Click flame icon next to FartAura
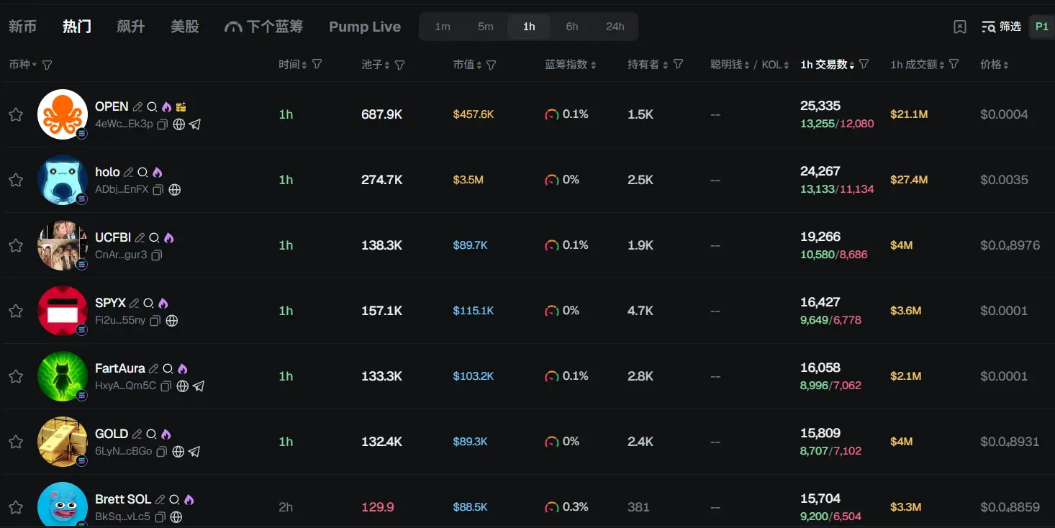Screen dimensions: 1055x528 [x=182, y=368]
